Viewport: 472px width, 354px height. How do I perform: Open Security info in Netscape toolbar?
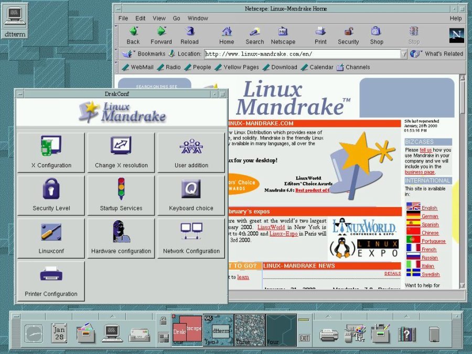(348, 36)
